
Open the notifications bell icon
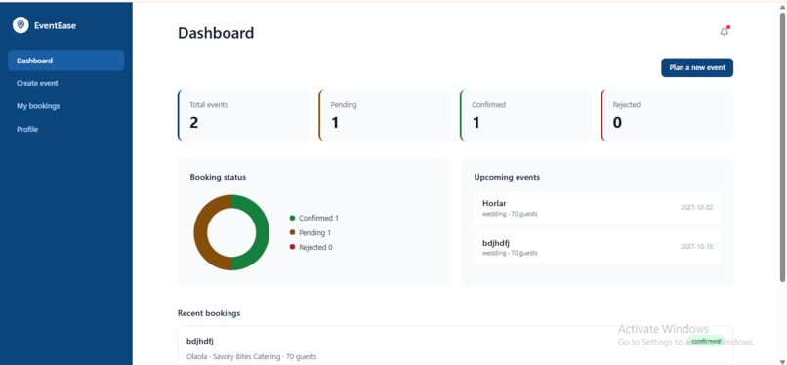pyautogui.click(x=725, y=32)
